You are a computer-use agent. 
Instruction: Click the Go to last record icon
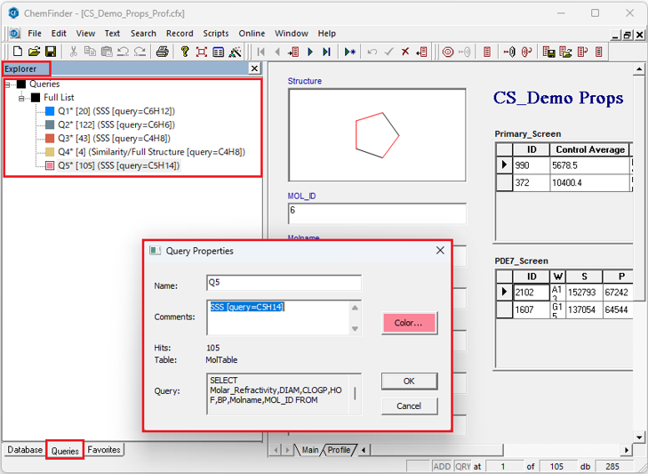(x=326, y=52)
